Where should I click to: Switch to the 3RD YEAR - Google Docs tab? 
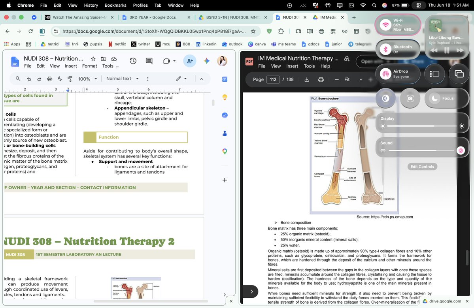152,17
